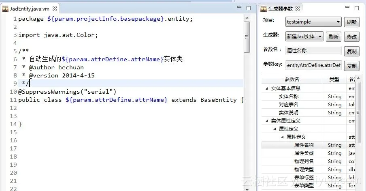Open the 项目 testsimple dropdown

click(313, 22)
